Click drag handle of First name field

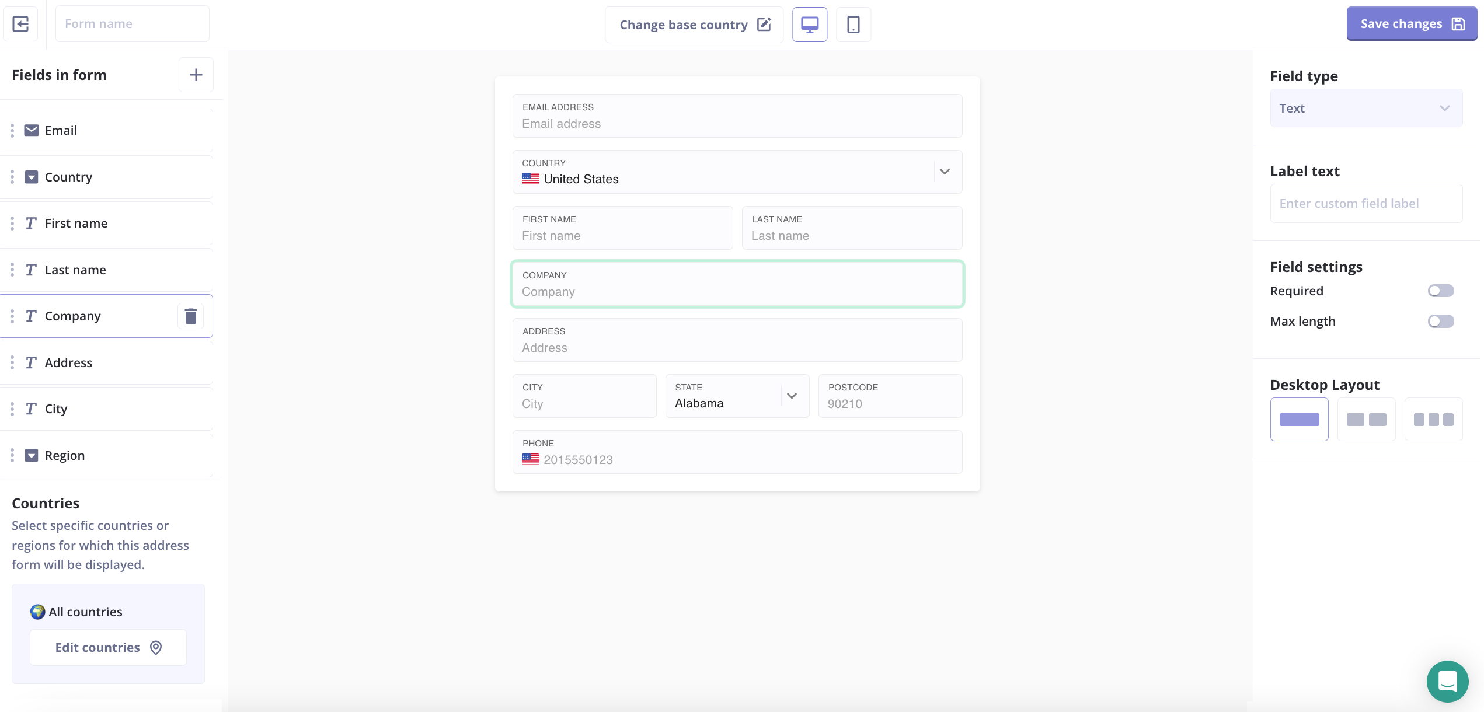[x=12, y=224]
